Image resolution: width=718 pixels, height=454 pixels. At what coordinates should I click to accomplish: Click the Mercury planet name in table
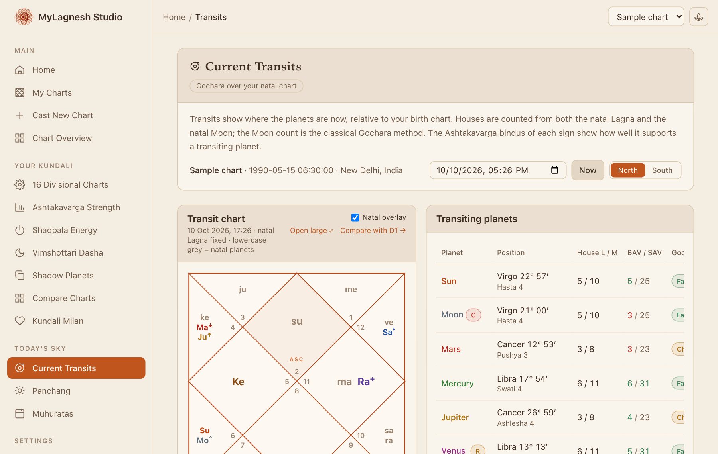pos(457,384)
